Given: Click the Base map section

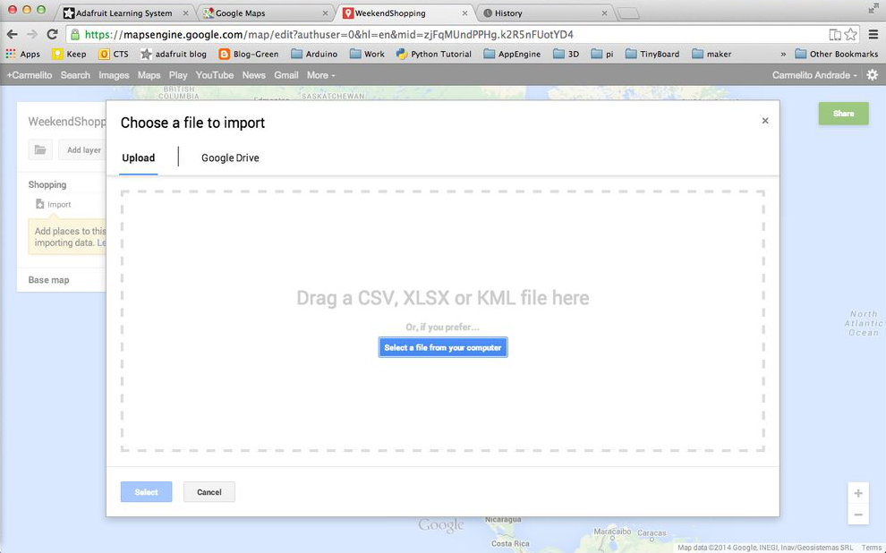Looking at the screenshot, I should coord(48,280).
